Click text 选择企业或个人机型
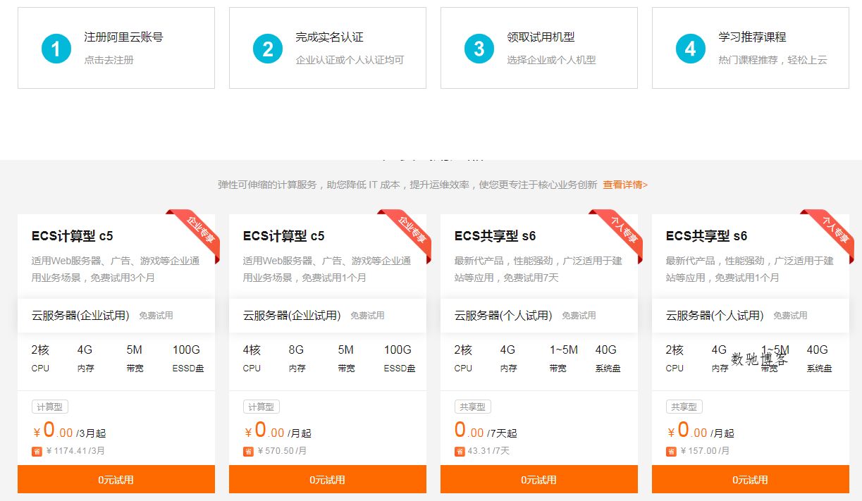862x501 pixels. (x=551, y=60)
